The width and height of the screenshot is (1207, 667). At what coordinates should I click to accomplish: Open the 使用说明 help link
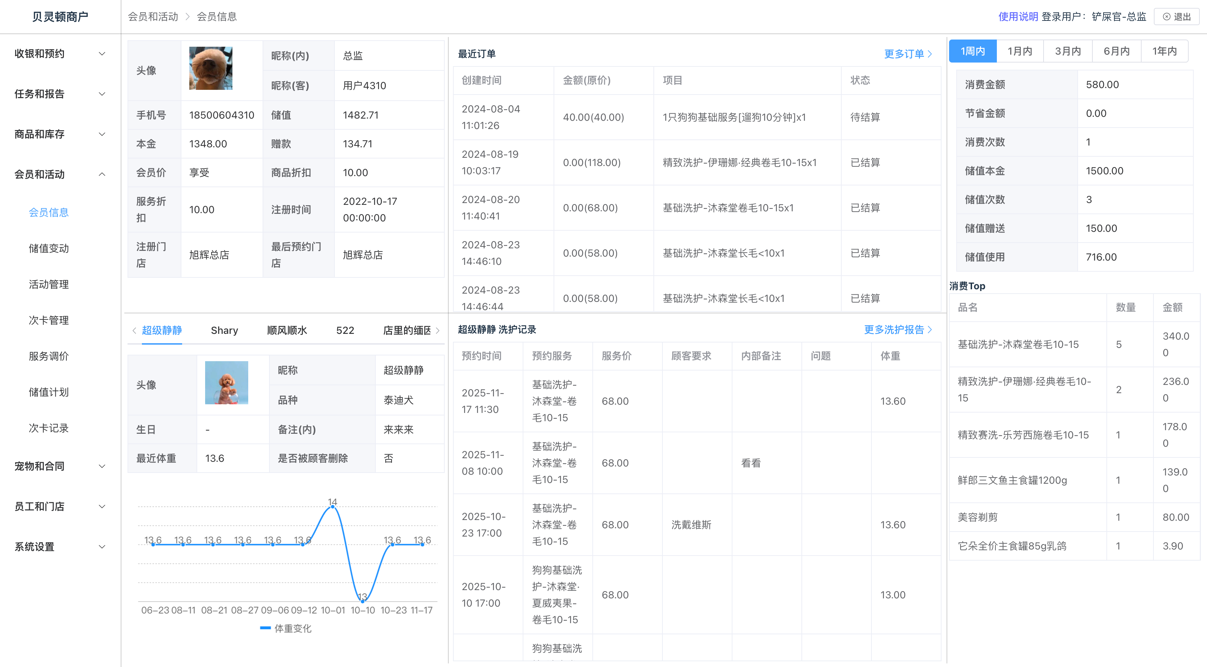tap(1018, 17)
